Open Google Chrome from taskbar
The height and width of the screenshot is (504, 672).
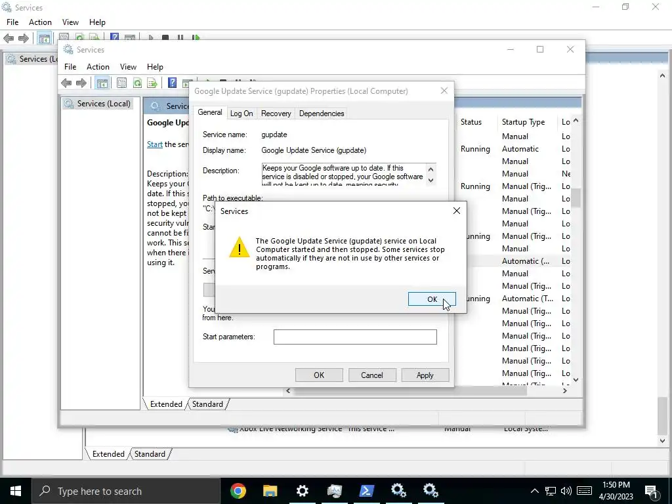tap(238, 491)
